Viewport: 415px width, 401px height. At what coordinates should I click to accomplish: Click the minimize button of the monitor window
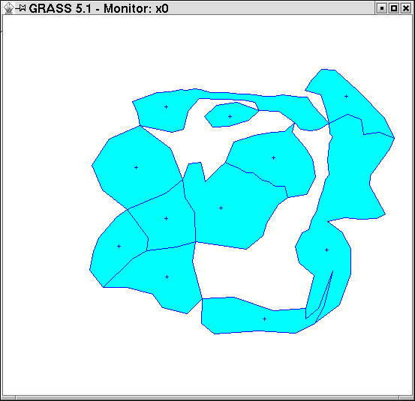[381, 8]
